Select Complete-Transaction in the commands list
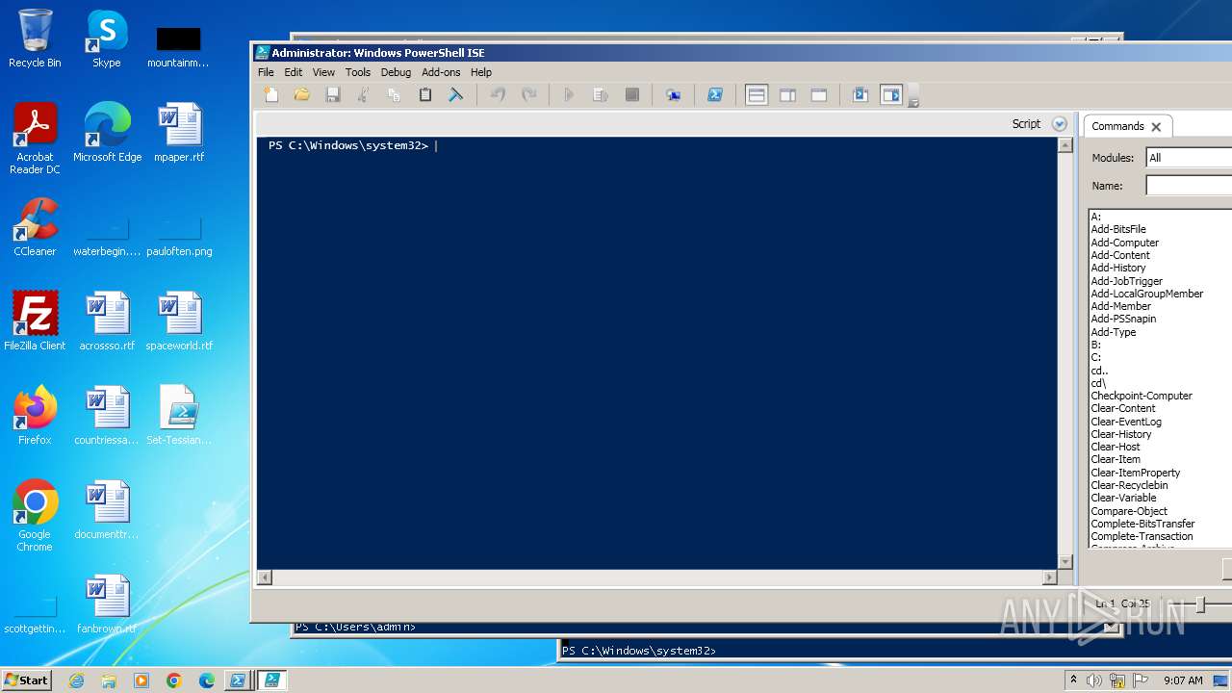Viewport: 1232px width, 693px height. tap(1142, 536)
